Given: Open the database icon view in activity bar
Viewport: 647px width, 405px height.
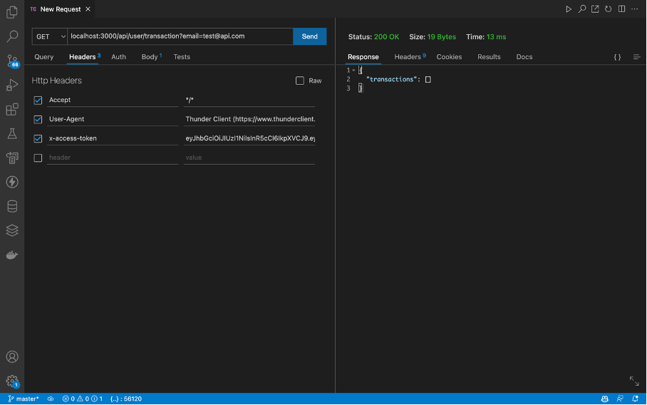Looking at the screenshot, I should click(x=12, y=207).
